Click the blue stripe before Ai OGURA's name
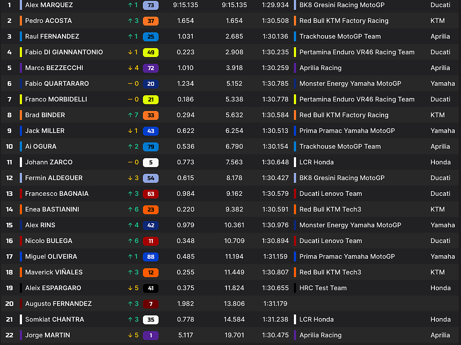Screen dimensions: 461x345 (21, 146)
